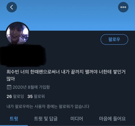Click the 팔로워 label next to 35
135x126 pixels.
(39, 96)
